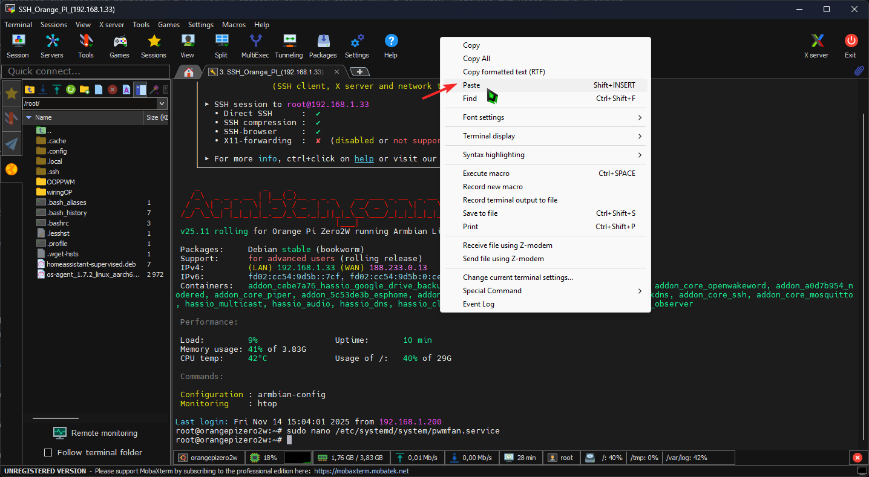Open the Macros menu in menu bar

(234, 25)
